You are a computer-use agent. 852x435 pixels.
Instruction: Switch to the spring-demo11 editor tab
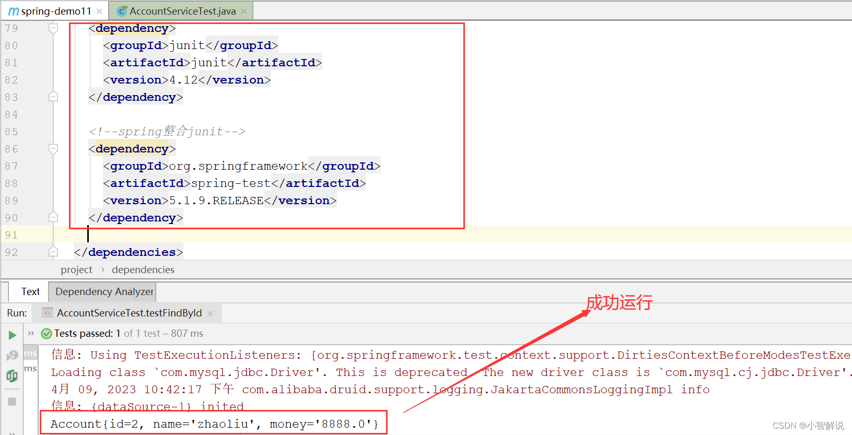[x=56, y=11]
